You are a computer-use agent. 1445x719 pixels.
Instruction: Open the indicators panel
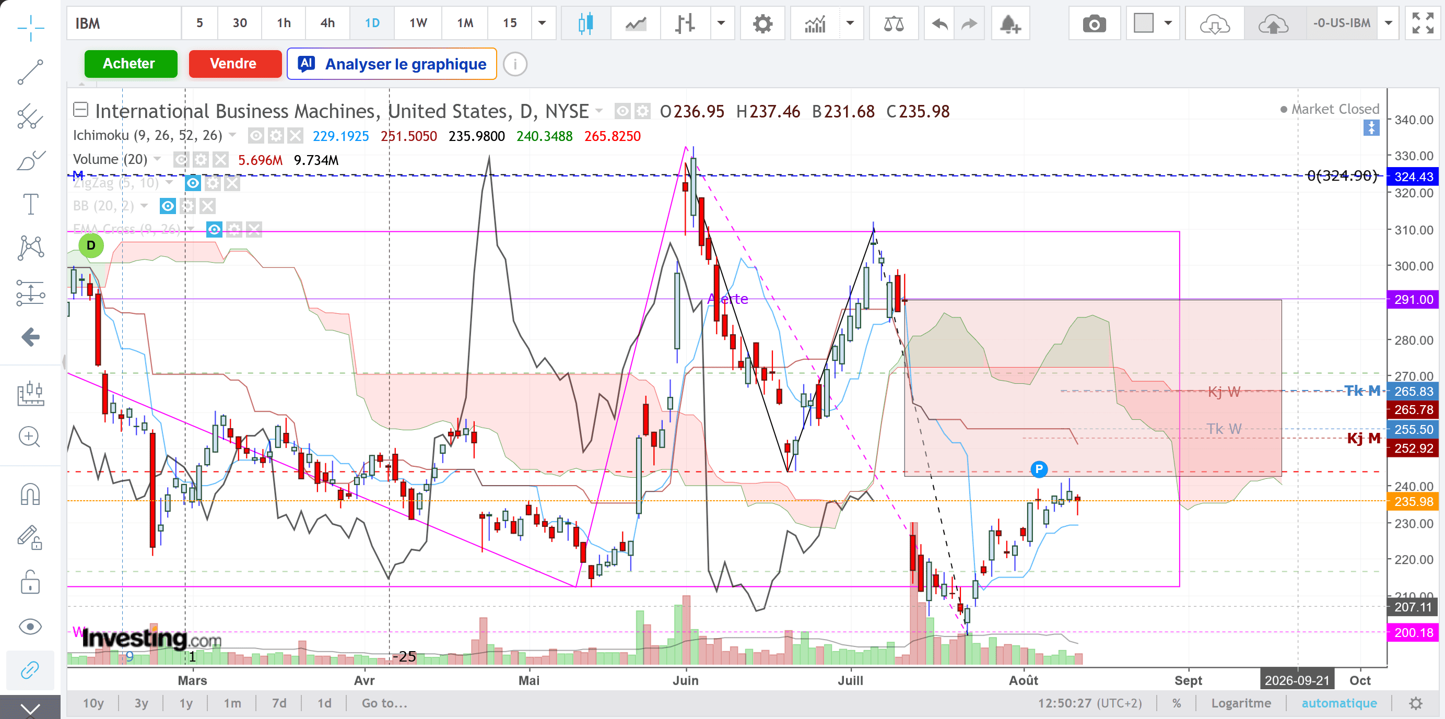(815, 23)
